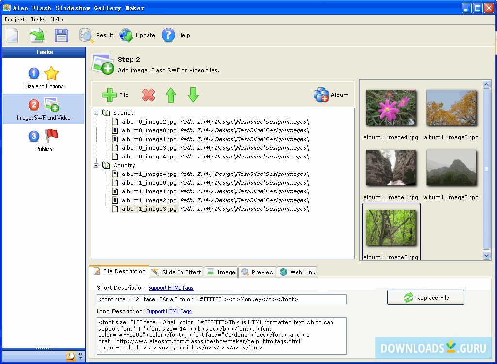
Task: Collapse the Sydney album node
Action: 96,113
